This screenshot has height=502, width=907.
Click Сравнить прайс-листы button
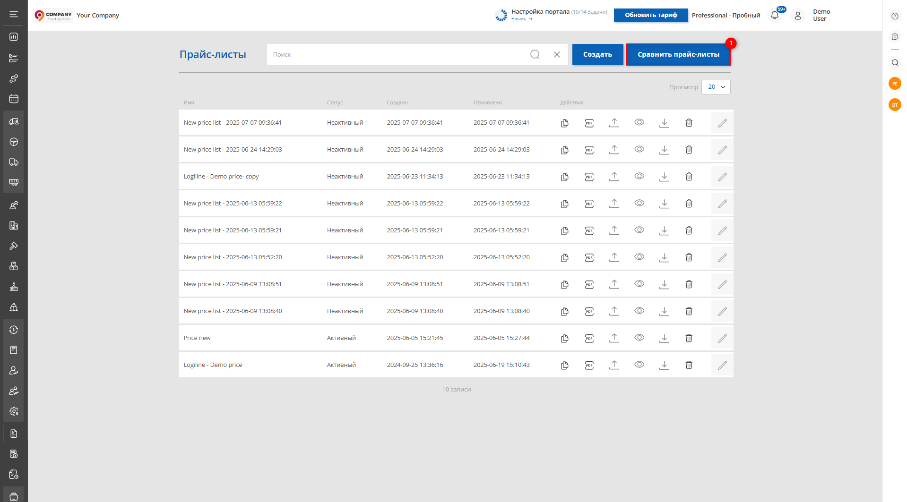[x=678, y=54]
